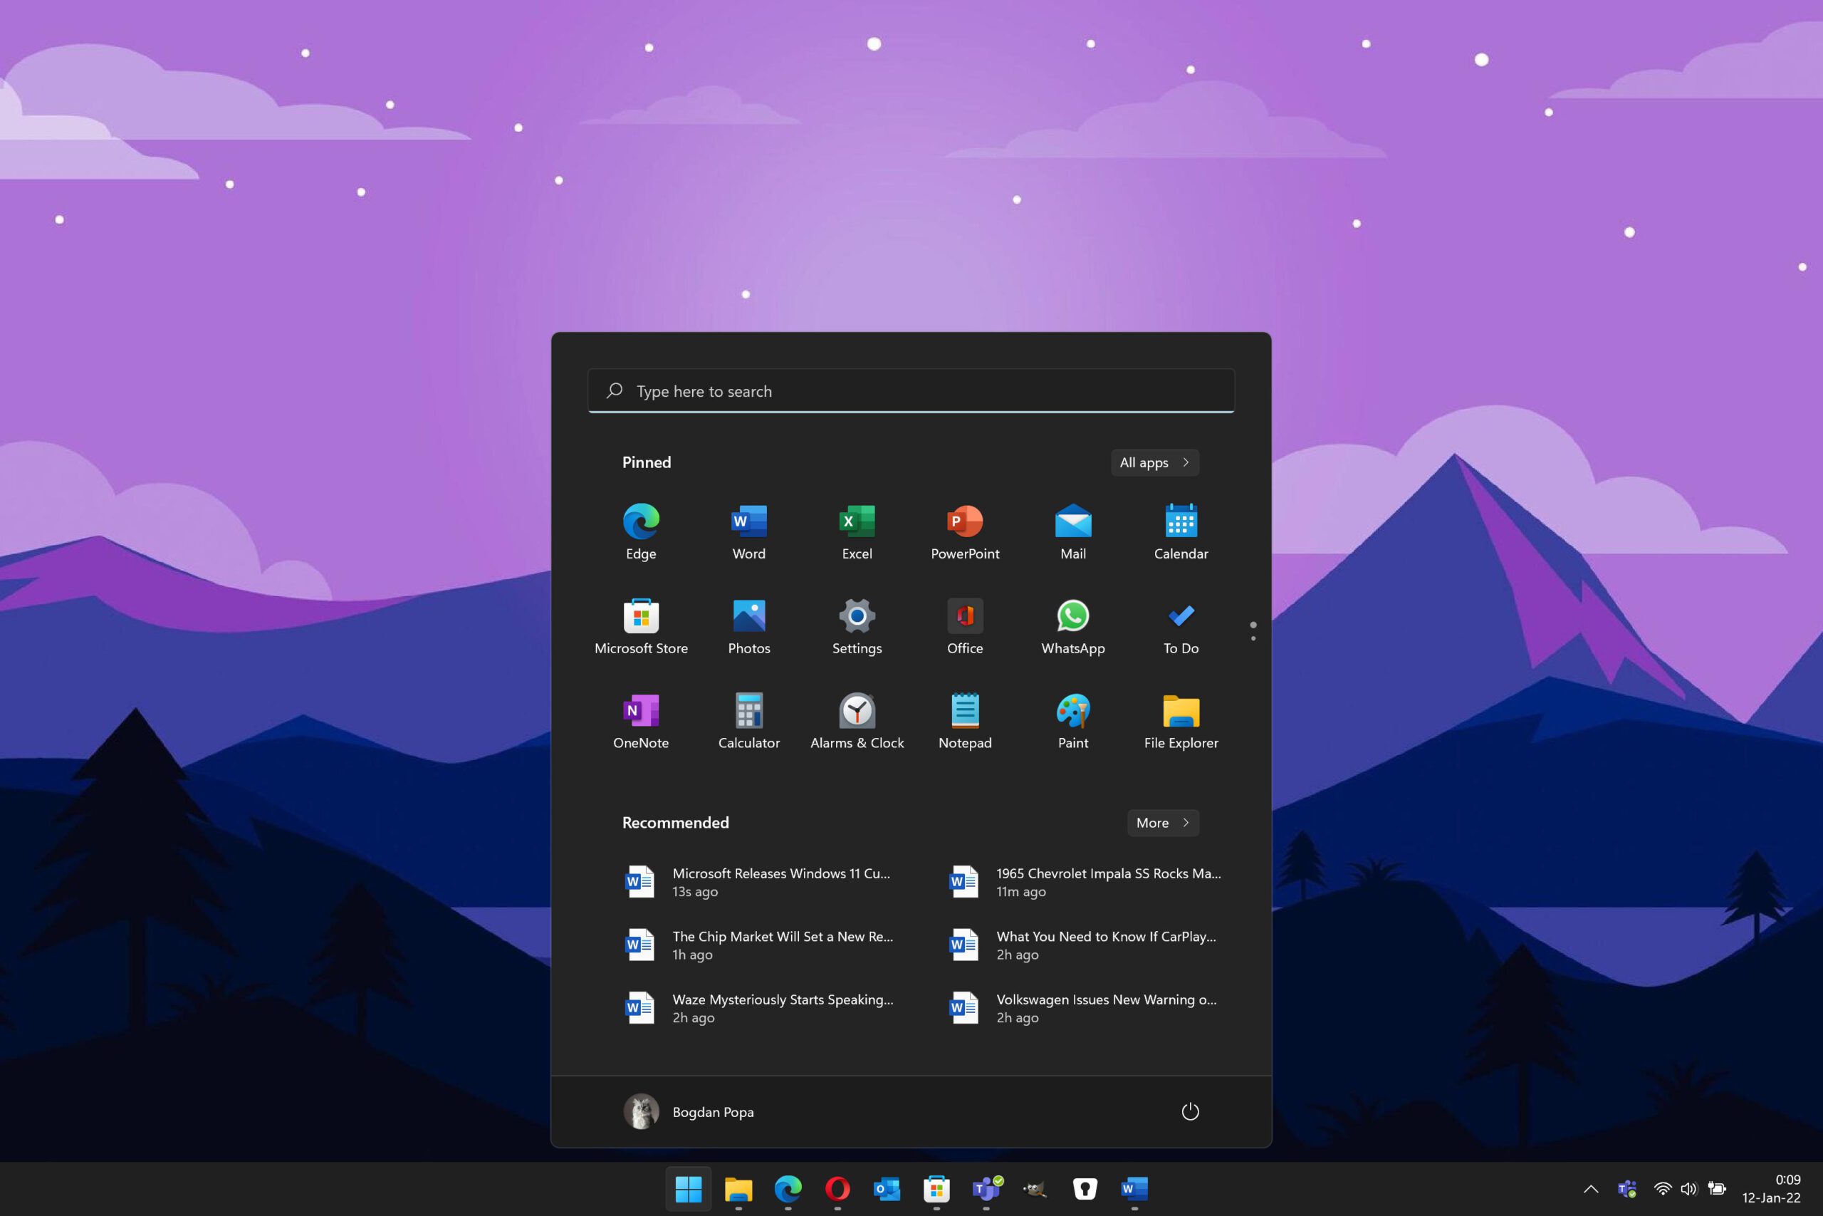
Task: Open pinned Microsoft Store app
Action: [641, 626]
